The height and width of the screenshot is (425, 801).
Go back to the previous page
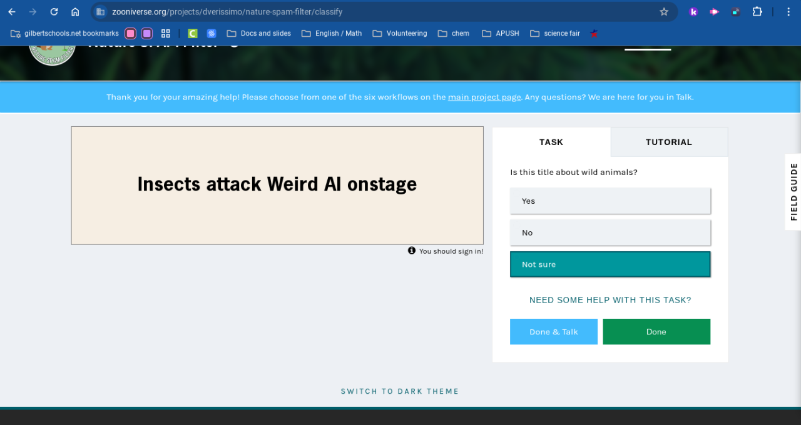pos(12,12)
